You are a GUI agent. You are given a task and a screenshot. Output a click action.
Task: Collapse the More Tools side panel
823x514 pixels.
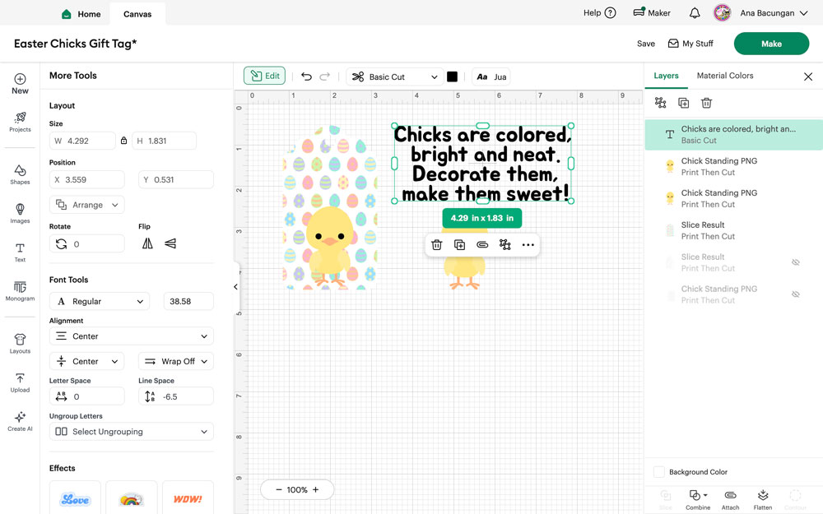click(235, 287)
